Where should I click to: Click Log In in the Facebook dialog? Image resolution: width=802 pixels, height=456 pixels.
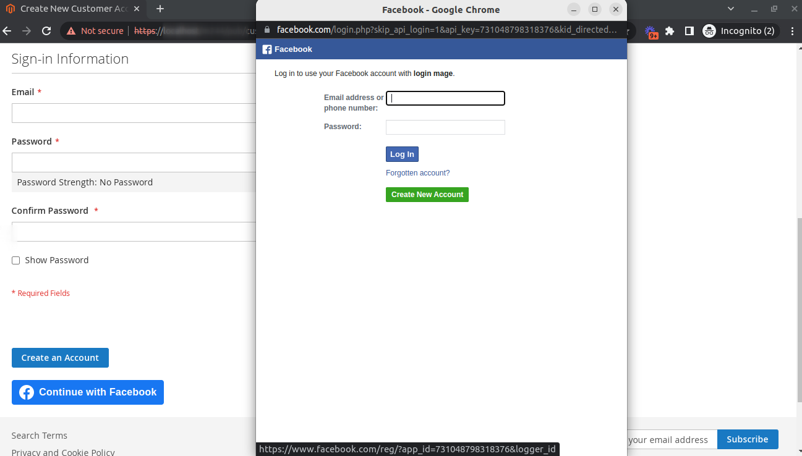402,154
